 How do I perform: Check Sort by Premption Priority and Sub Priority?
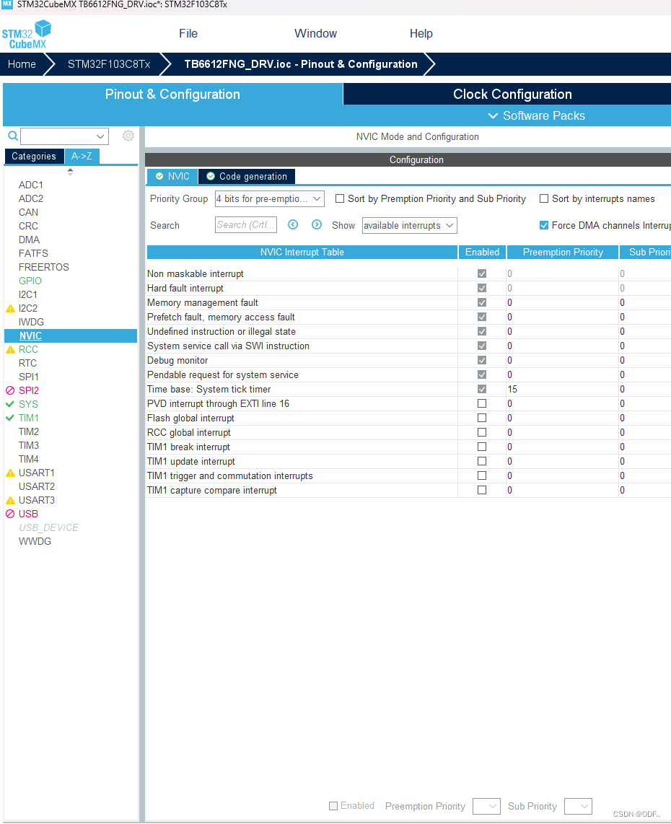click(x=340, y=198)
